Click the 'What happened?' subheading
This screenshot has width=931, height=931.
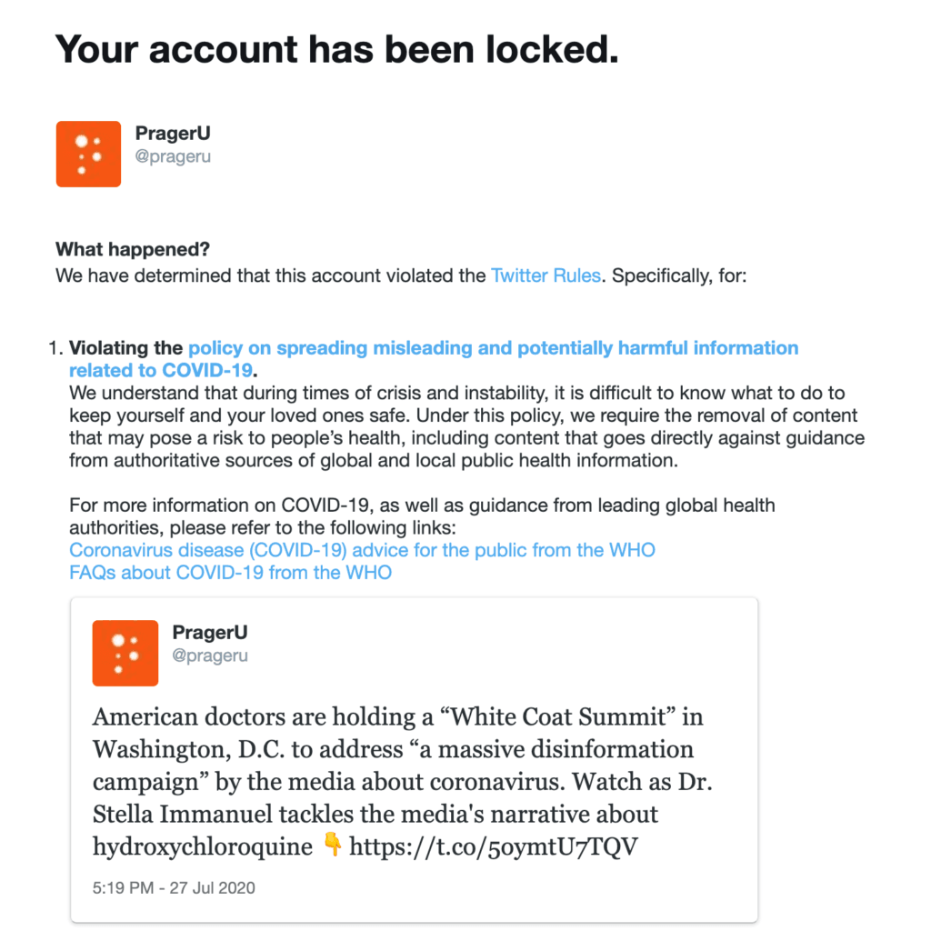point(133,249)
